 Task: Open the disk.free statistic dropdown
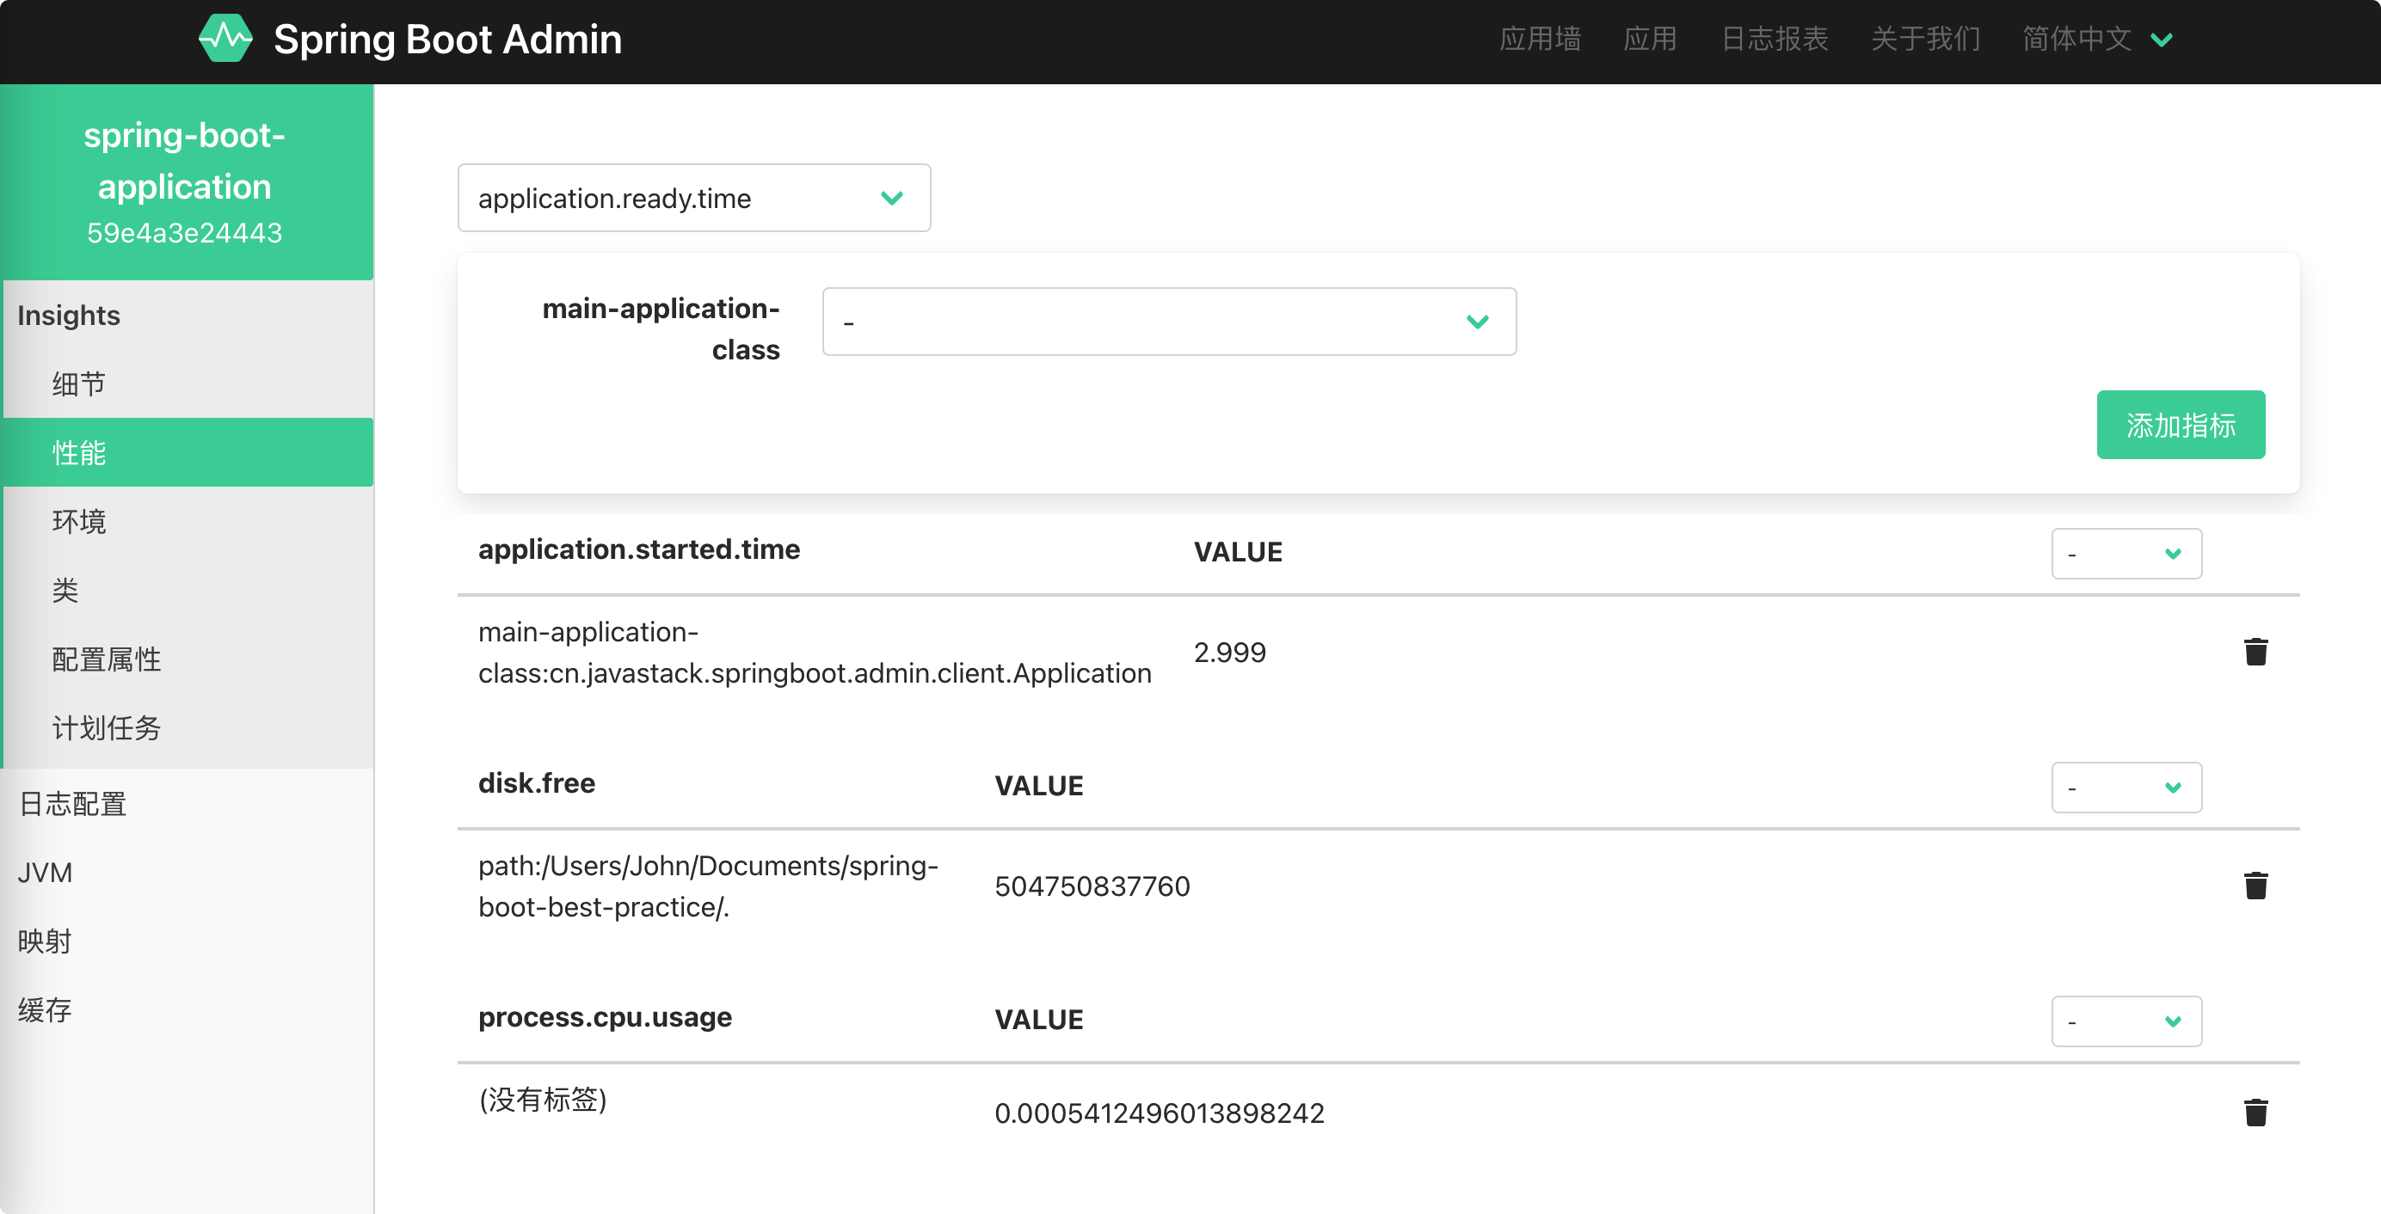[x=2126, y=788]
